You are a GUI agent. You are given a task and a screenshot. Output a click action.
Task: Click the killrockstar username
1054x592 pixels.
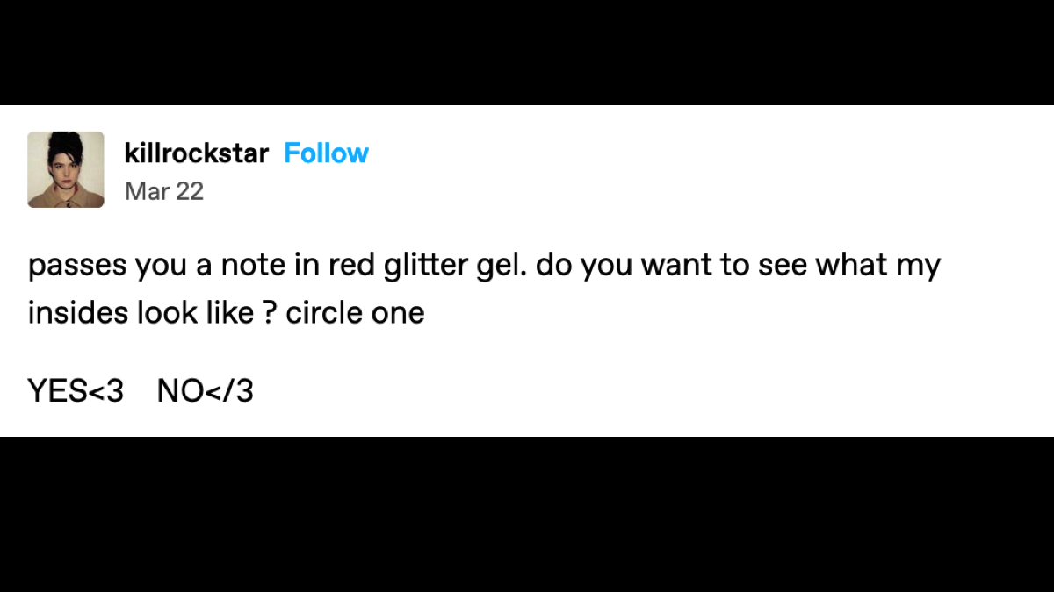point(197,153)
